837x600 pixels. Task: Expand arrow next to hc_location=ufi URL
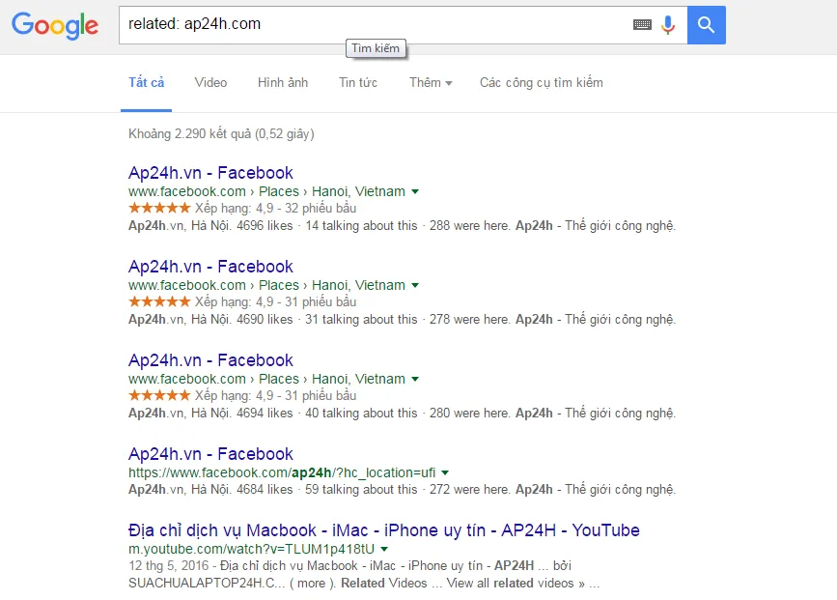click(445, 473)
